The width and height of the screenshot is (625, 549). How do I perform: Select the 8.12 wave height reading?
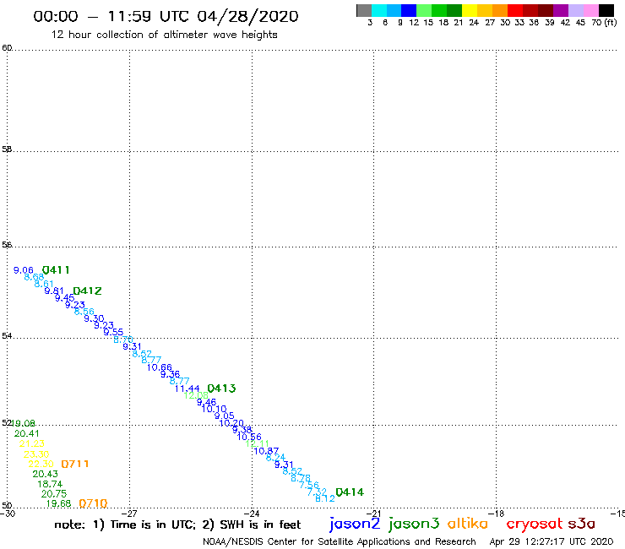(325, 498)
